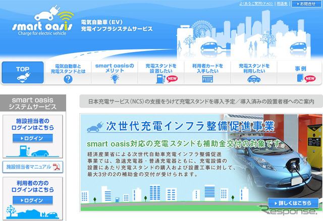Open 利用者カードを入手したい tab

(207, 73)
